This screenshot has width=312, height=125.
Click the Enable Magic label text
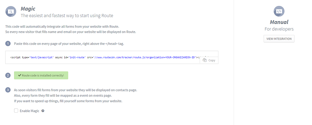click(x=29, y=111)
